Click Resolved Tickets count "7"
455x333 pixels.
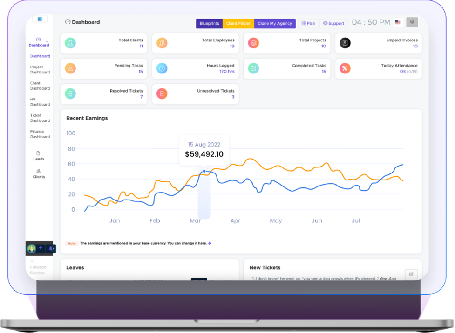[x=142, y=97]
